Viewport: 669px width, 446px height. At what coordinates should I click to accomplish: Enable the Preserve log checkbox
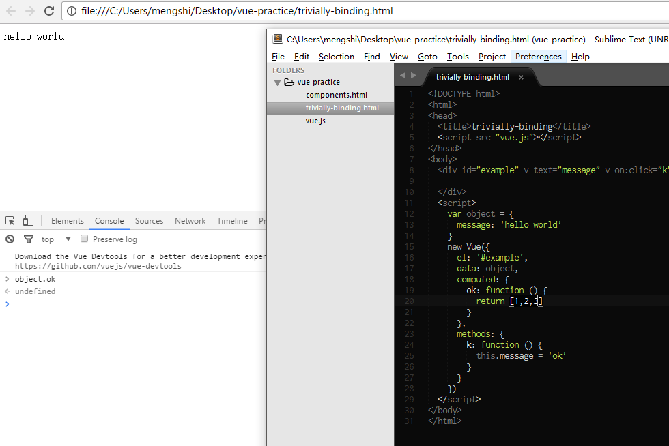click(x=85, y=239)
